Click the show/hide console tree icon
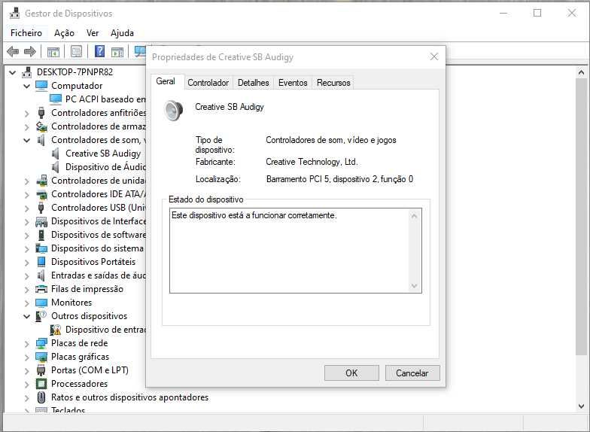The height and width of the screenshot is (432, 590). coord(53,51)
